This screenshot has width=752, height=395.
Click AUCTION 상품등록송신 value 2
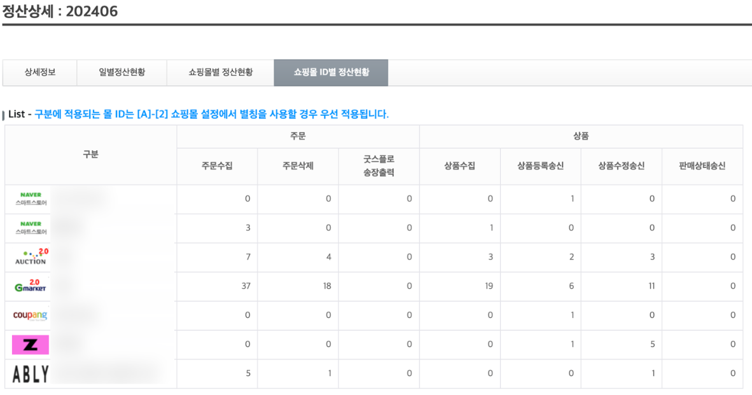[571, 257]
